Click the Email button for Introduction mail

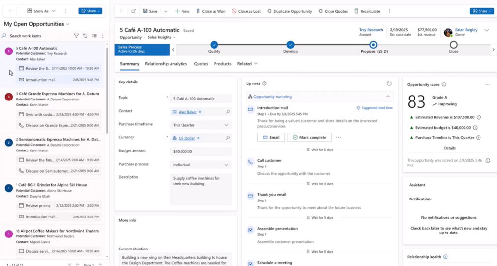coord(271,137)
